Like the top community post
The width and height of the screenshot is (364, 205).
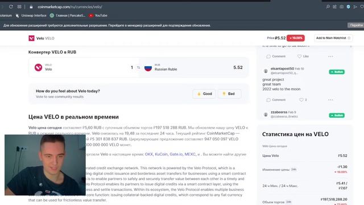(x=303, y=56)
